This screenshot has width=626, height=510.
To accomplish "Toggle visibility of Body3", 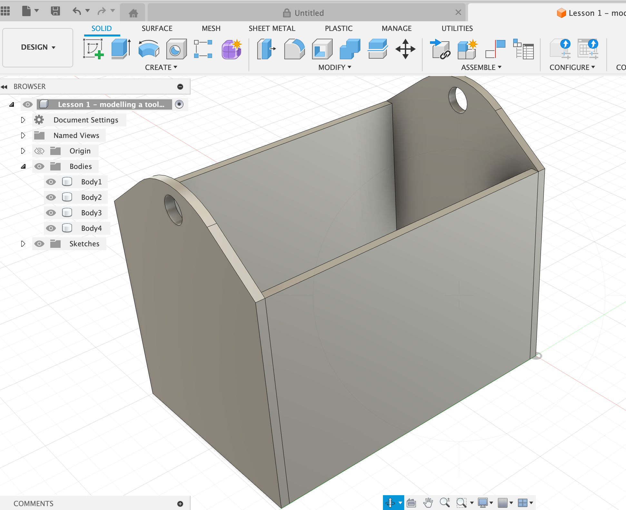I will [51, 213].
